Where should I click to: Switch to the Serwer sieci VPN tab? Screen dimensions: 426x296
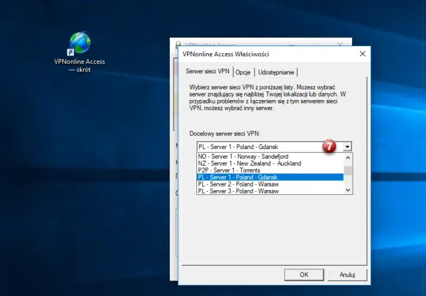click(x=208, y=71)
